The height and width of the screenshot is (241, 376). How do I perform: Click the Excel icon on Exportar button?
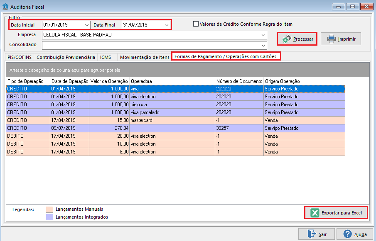pyautogui.click(x=315, y=213)
